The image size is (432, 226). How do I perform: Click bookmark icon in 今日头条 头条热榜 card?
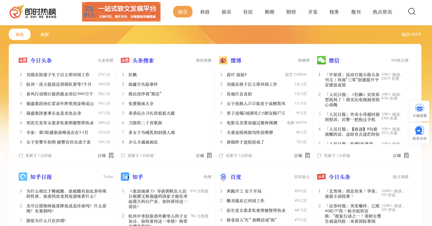pos(111,156)
